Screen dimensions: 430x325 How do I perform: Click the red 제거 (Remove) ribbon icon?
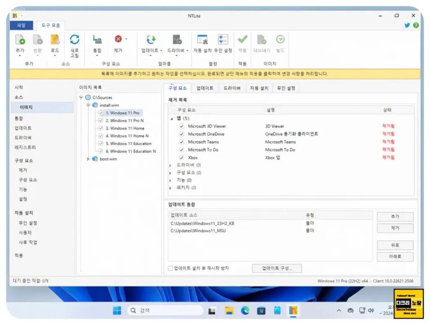click(x=118, y=39)
